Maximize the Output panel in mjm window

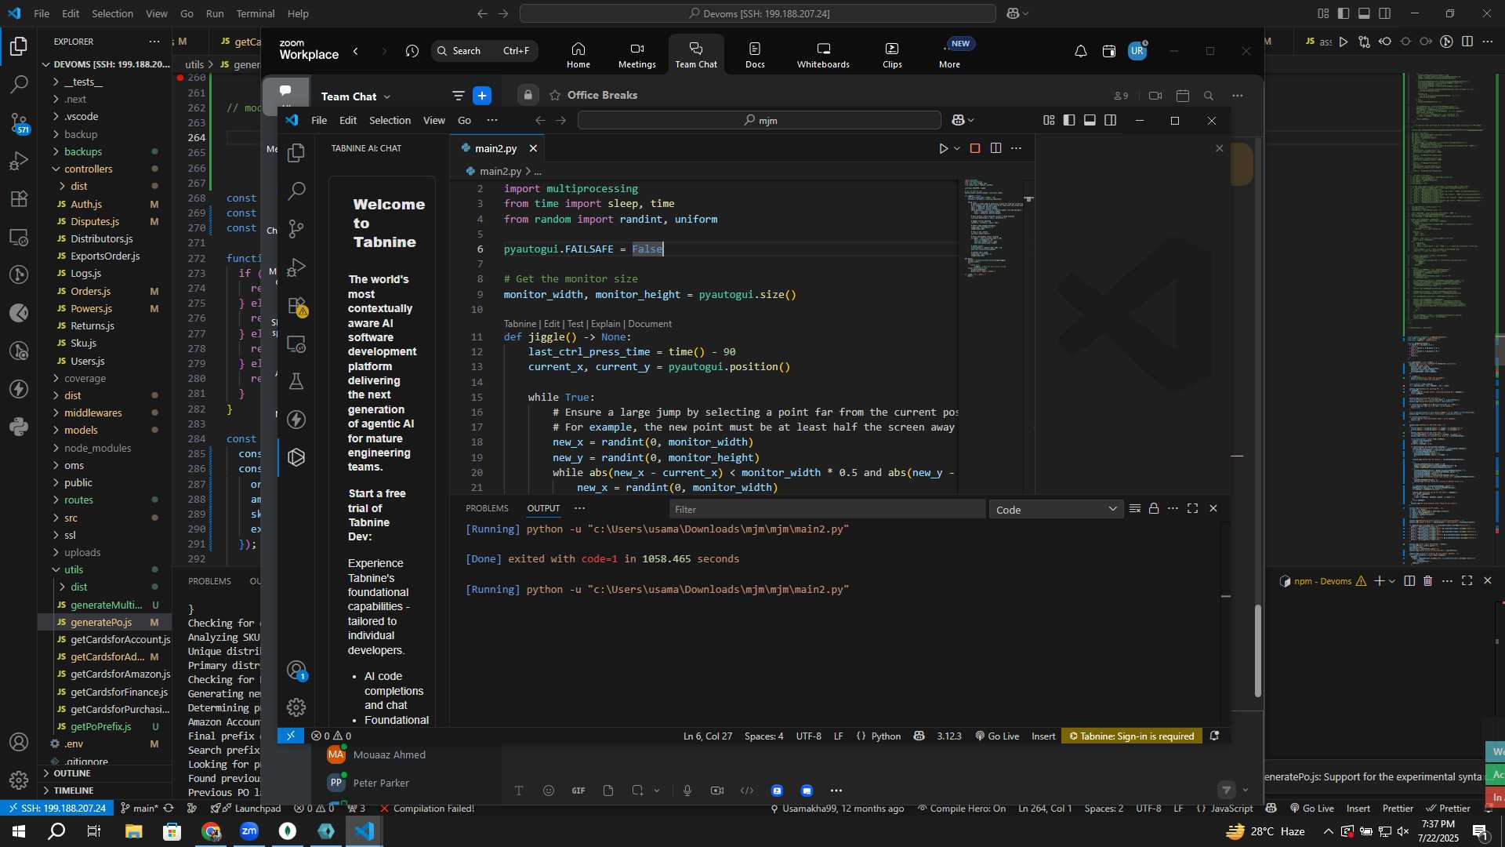(x=1192, y=508)
